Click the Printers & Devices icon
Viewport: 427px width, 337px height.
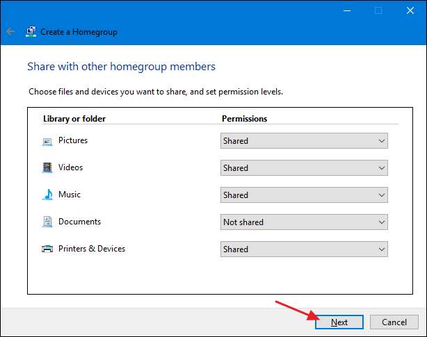pos(47,249)
